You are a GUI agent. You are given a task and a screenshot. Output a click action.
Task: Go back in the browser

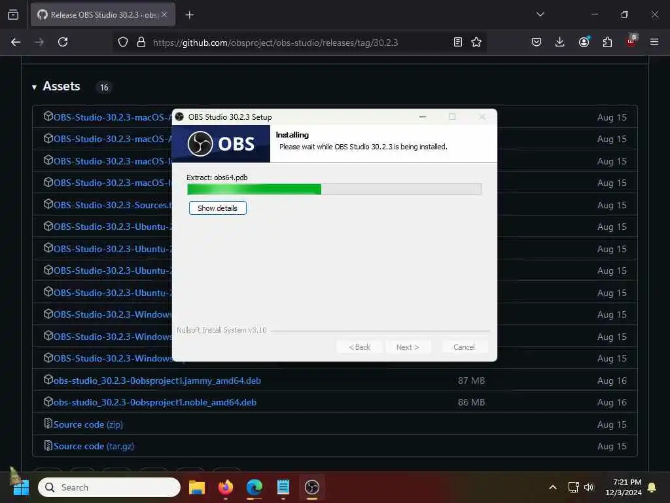tap(16, 42)
